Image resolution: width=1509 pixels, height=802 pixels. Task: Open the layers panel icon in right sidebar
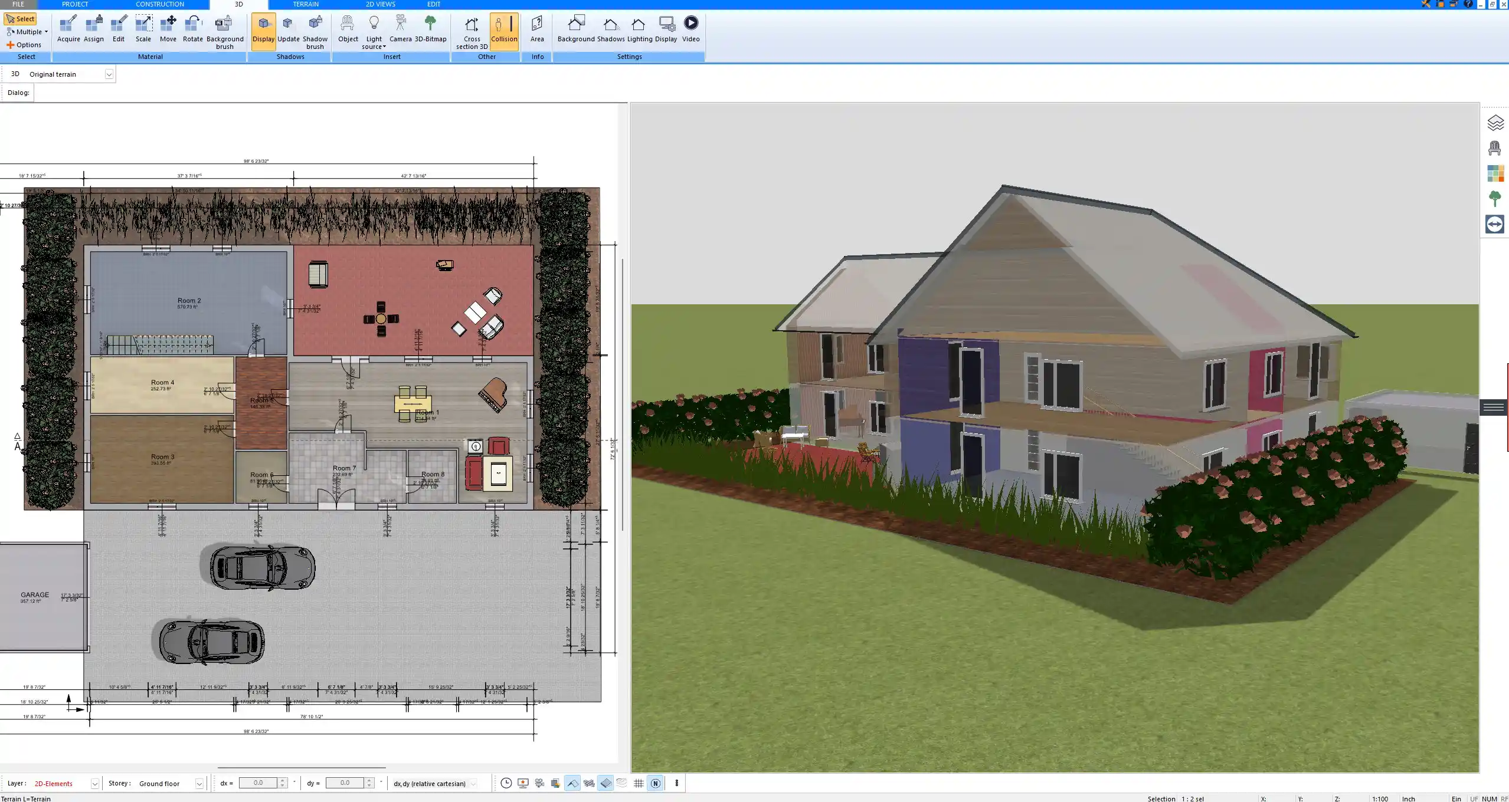pos(1495,123)
